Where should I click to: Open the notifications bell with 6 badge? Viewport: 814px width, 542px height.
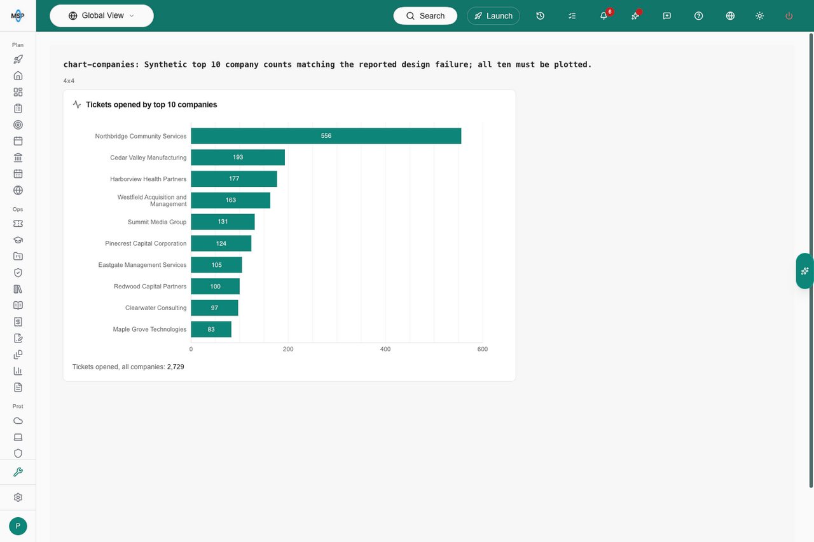point(604,16)
